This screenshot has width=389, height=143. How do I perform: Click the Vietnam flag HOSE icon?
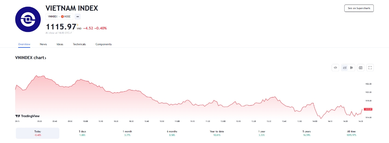pos(62,16)
